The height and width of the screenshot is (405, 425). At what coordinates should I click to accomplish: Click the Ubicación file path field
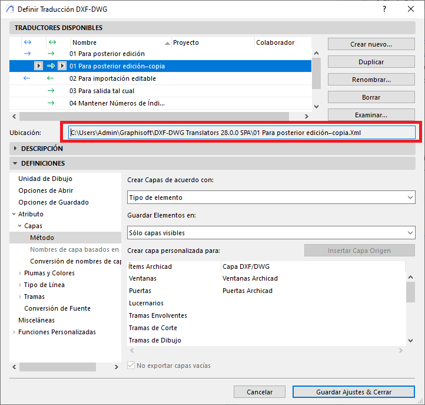point(241,133)
